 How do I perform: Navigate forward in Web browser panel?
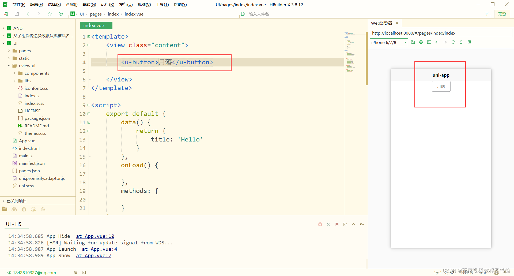[x=445, y=42]
